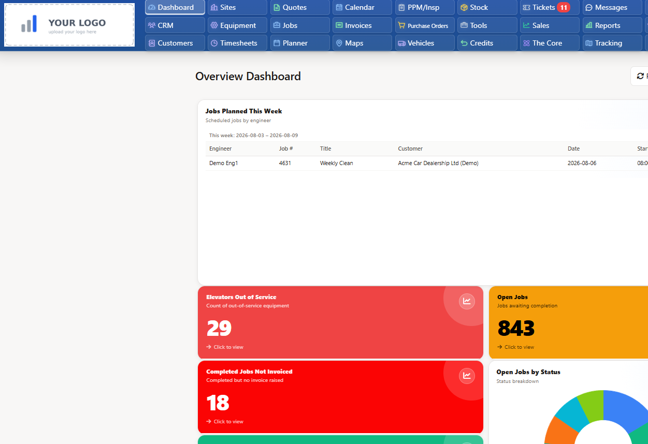This screenshot has height=444, width=648.
Task: Click date cell 2026-08-06
Action: (582, 163)
